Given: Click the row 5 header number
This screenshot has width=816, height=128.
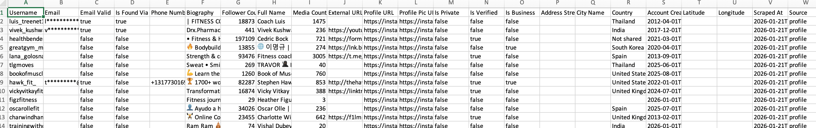Looking at the screenshot, I should coord(2,48).
